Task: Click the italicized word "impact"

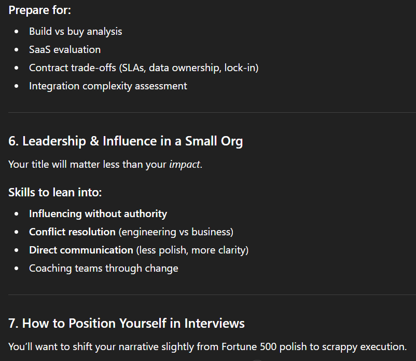Action: point(184,164)
